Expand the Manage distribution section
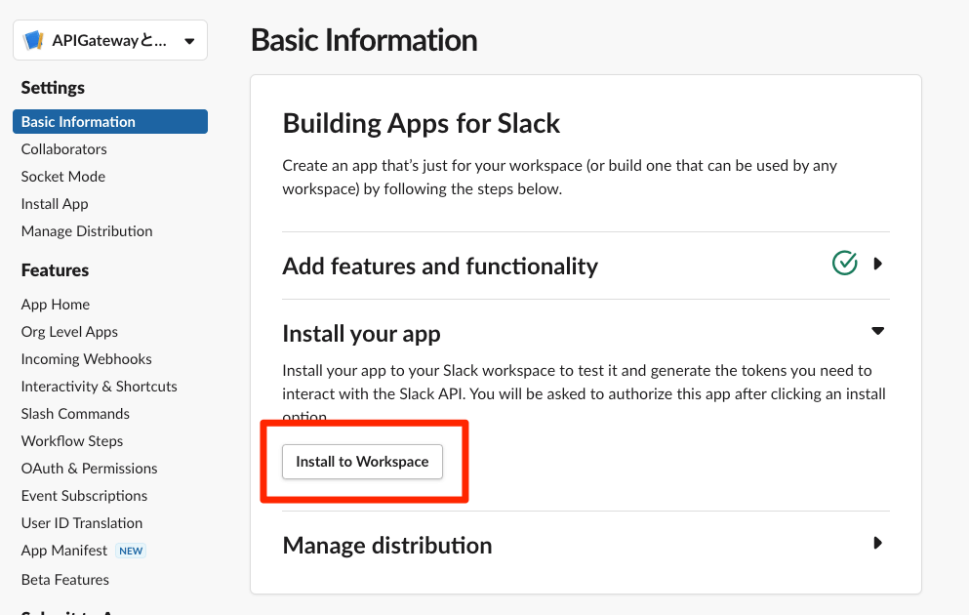 [877, 544]
